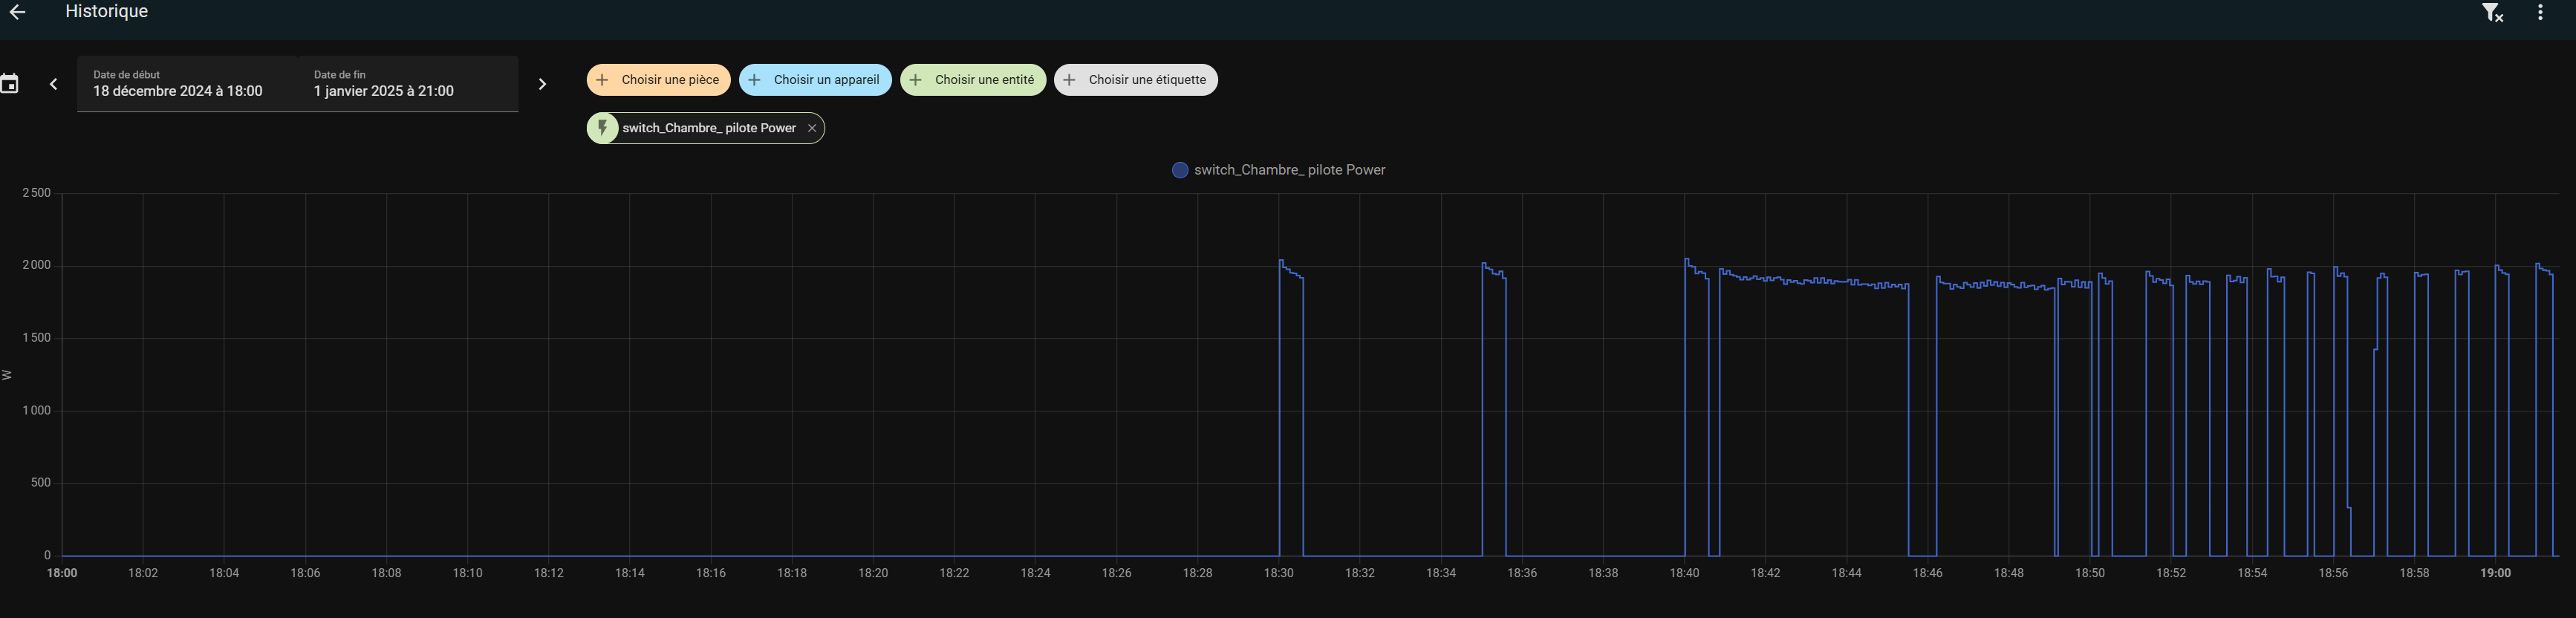
Task: Click the 2 500 y-axis label
Action: coord(36,193)
